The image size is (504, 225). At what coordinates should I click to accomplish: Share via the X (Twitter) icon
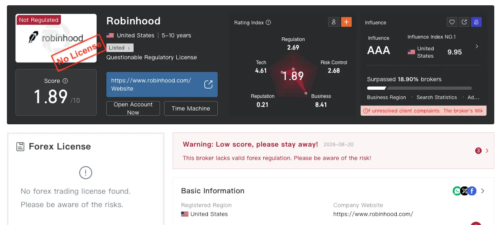coord(465,191)
